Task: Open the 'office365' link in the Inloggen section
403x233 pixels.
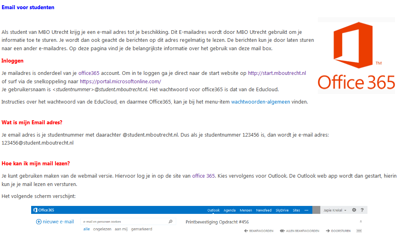Action: (x=89, y=73)
